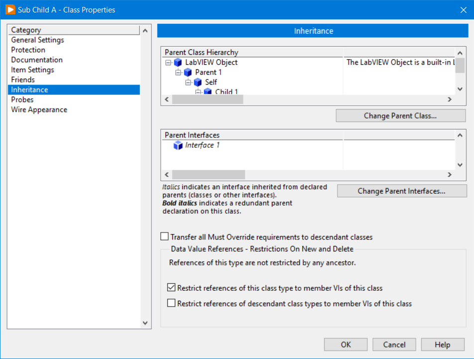474x359 pixels.
Task: Open the Friends category
Action: [74, 80]
